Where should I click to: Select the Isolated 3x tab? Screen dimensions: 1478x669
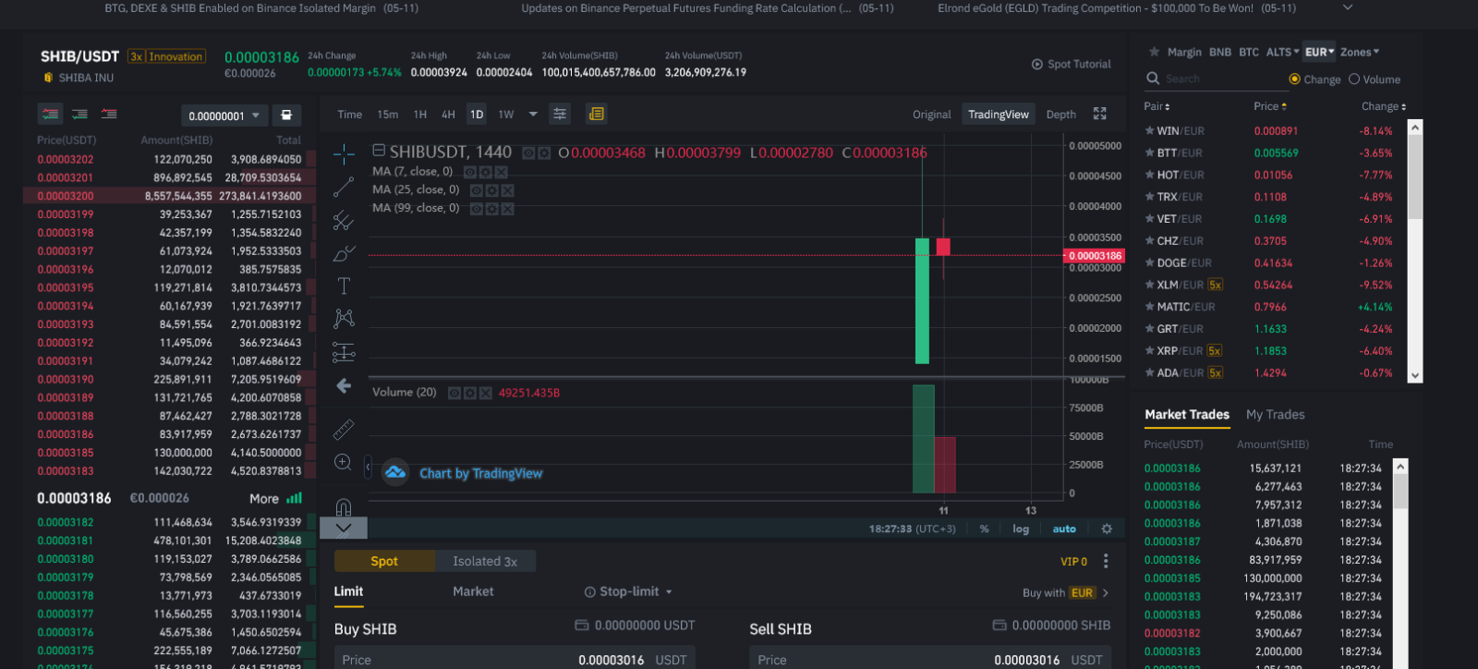[485, 561]
